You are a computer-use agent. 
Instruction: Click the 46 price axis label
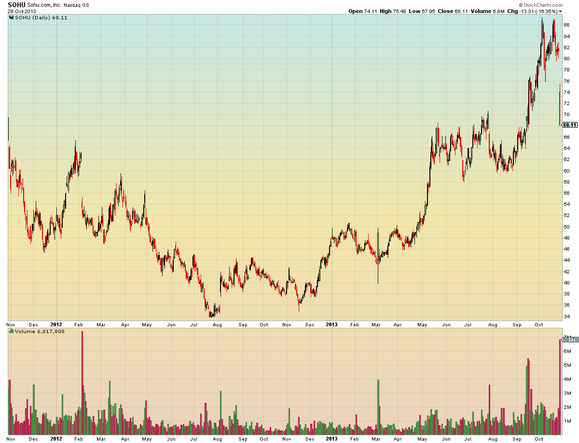coord(567,249)
